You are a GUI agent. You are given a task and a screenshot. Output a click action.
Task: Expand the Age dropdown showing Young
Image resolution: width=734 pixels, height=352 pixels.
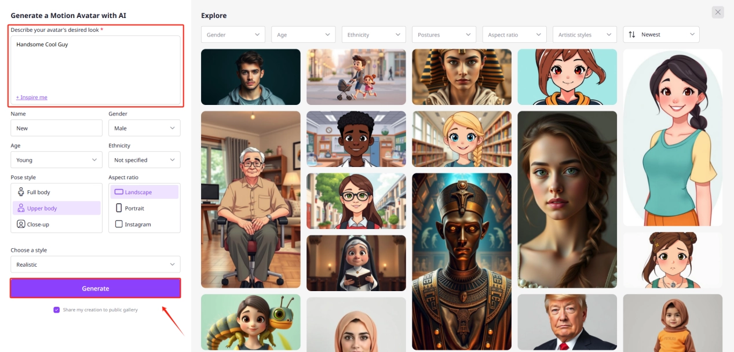[56, 160]
